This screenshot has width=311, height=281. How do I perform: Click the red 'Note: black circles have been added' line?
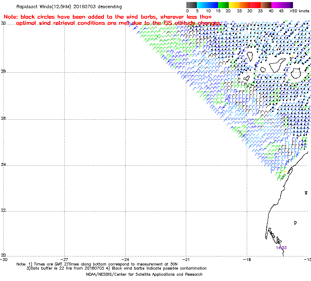(x=108, y=17)
